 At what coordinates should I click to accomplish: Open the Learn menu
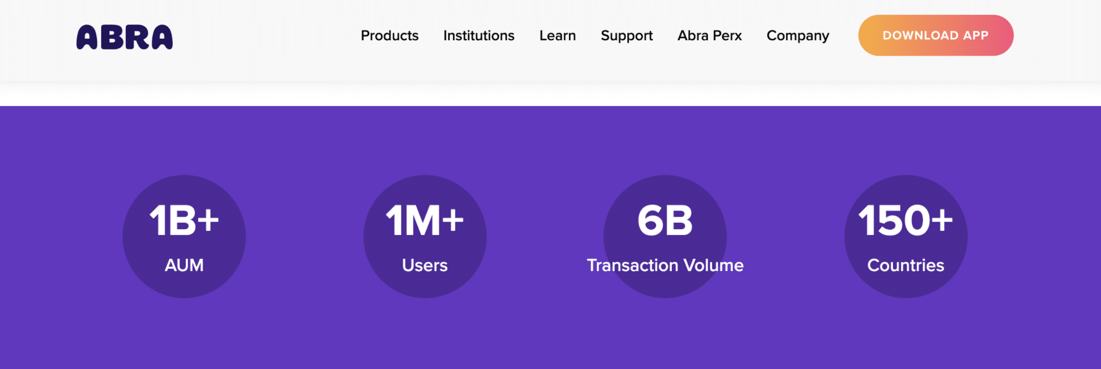[558, 35]
